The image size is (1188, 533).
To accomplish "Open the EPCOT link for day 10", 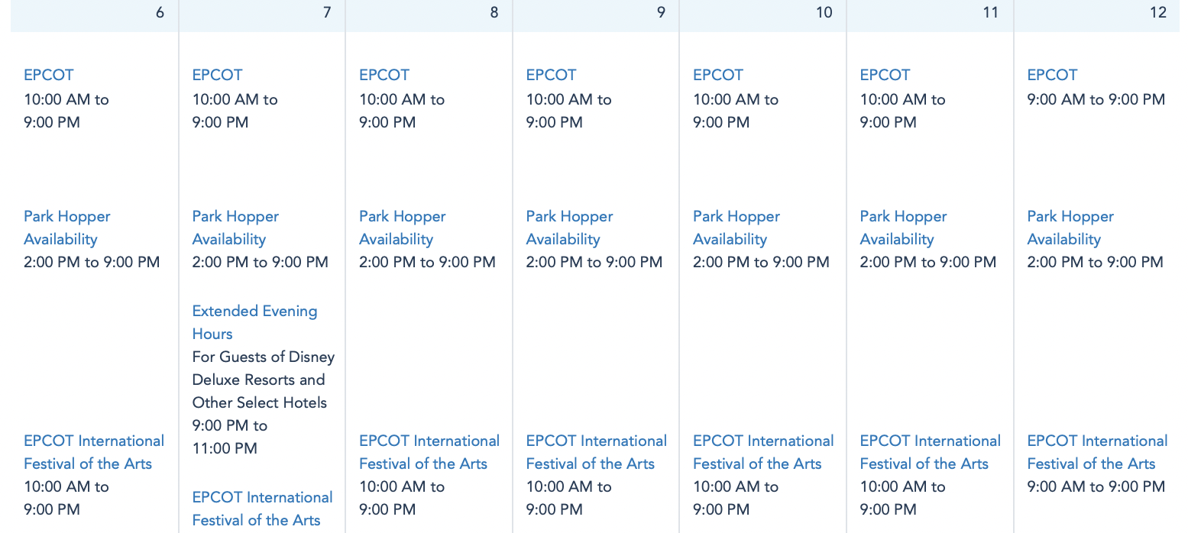I will 718,75.
